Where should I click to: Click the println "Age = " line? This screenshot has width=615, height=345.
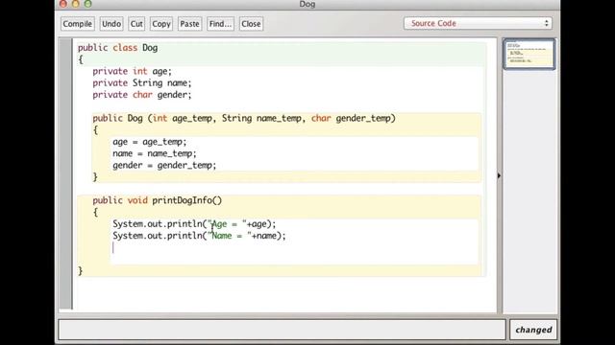coord(194,223)
